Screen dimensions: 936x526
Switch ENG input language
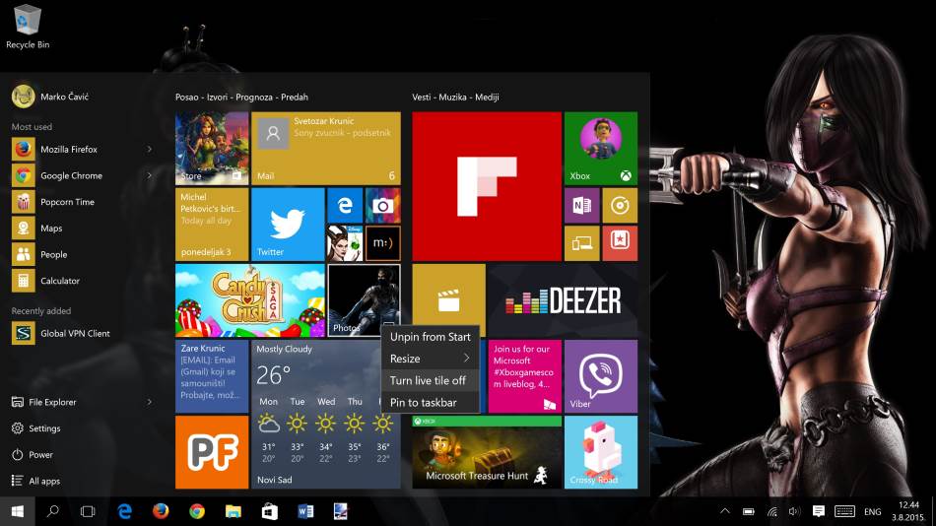pos(872,511)
